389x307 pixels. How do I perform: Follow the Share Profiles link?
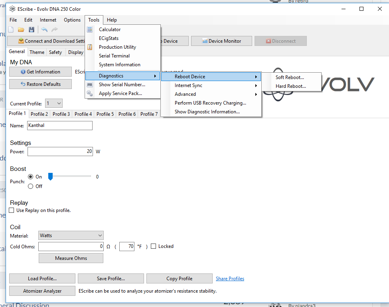230,279
